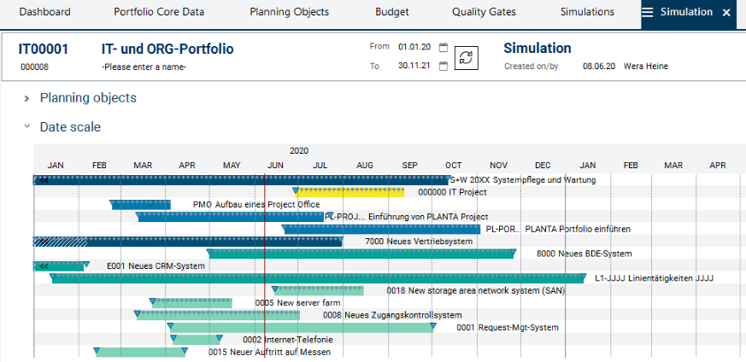Click the scroll-left arrows on S+W 20XX bar
746x362 pixels.
tap(42, 180)
